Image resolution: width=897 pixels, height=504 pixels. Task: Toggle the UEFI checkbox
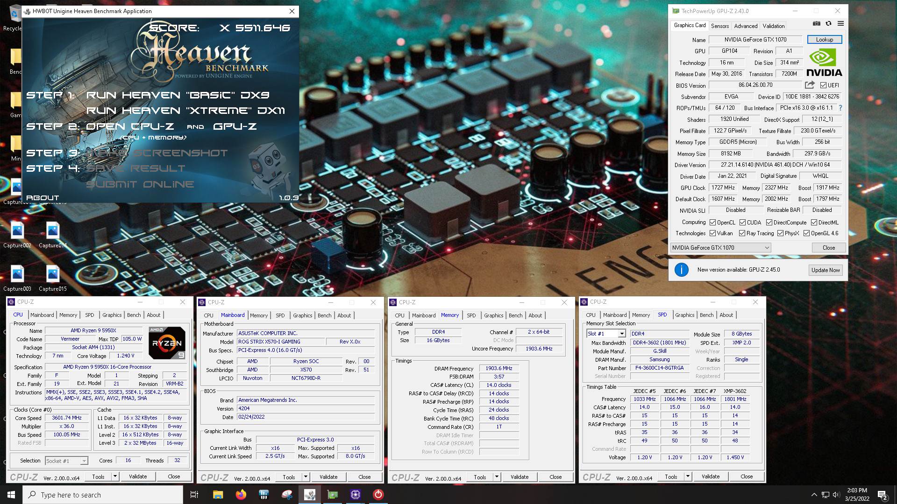[x=823, y=85]
